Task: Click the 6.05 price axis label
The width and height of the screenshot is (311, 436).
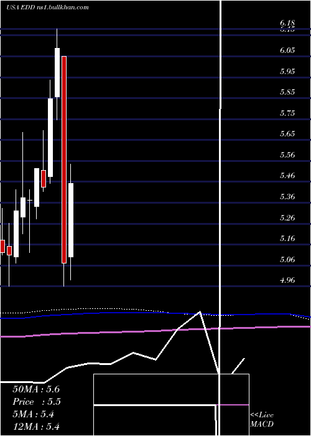Action: pos(287,50)
